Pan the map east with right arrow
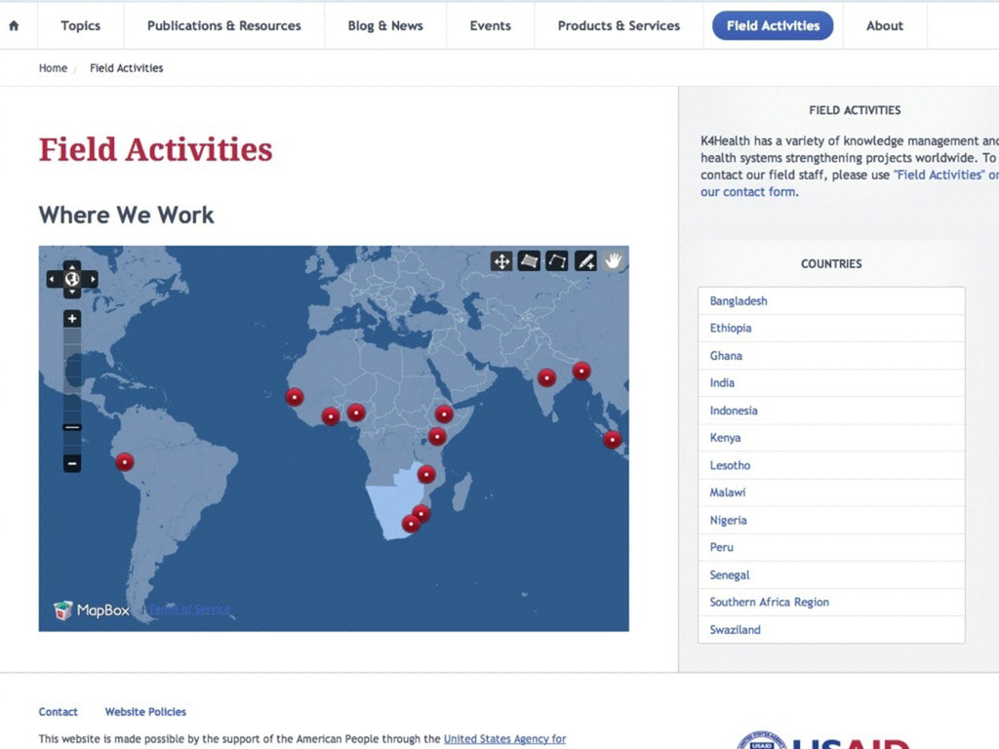The width and height of the screenshot is (999, 749). 92,279
